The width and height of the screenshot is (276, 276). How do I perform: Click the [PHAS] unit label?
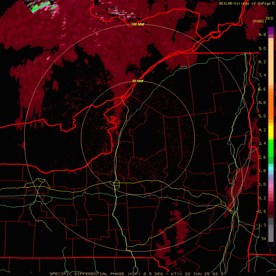tap(259, 21)
